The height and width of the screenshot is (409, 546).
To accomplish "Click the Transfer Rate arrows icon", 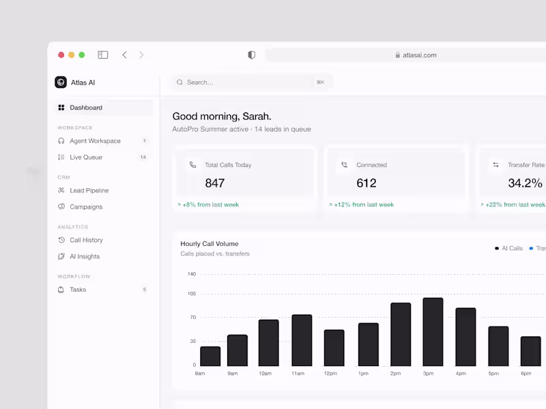I will click(x=496, y=165).
